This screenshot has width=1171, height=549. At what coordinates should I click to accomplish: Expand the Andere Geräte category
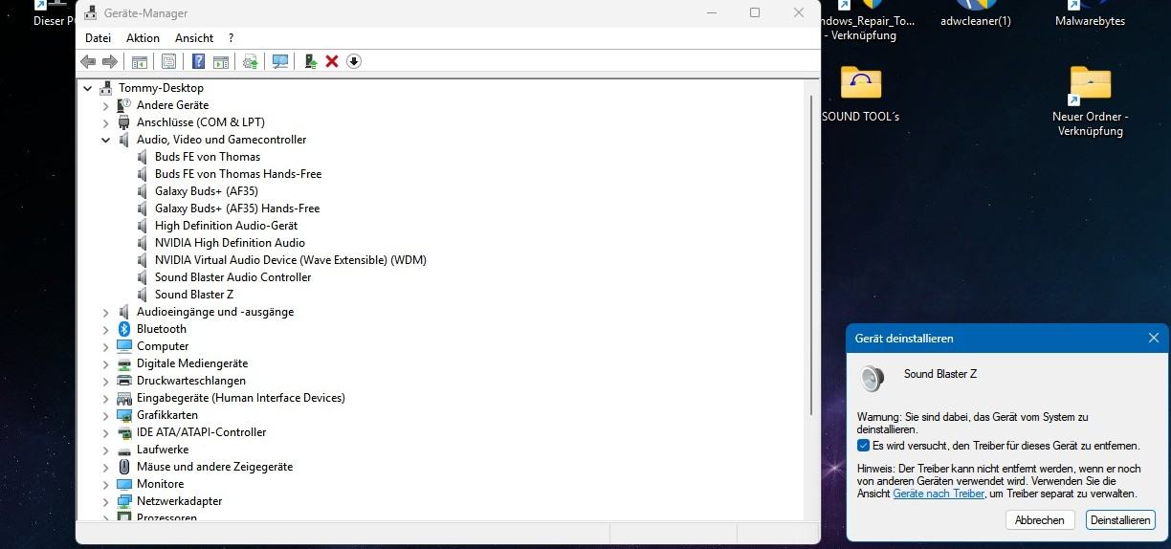pos(106,105)
